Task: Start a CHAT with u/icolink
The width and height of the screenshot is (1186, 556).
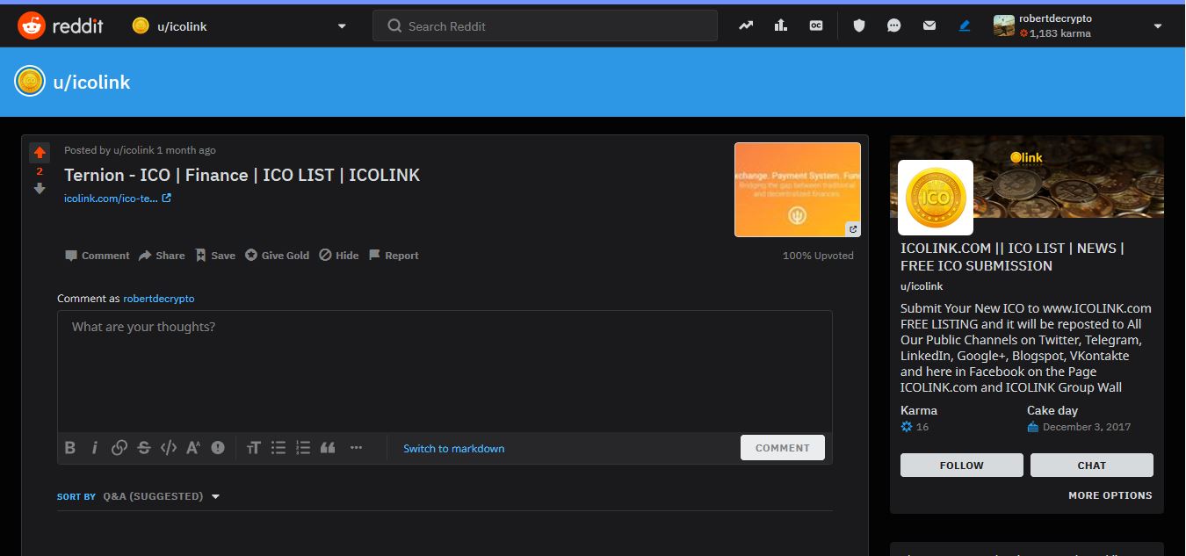Action: pos(1092,466)
